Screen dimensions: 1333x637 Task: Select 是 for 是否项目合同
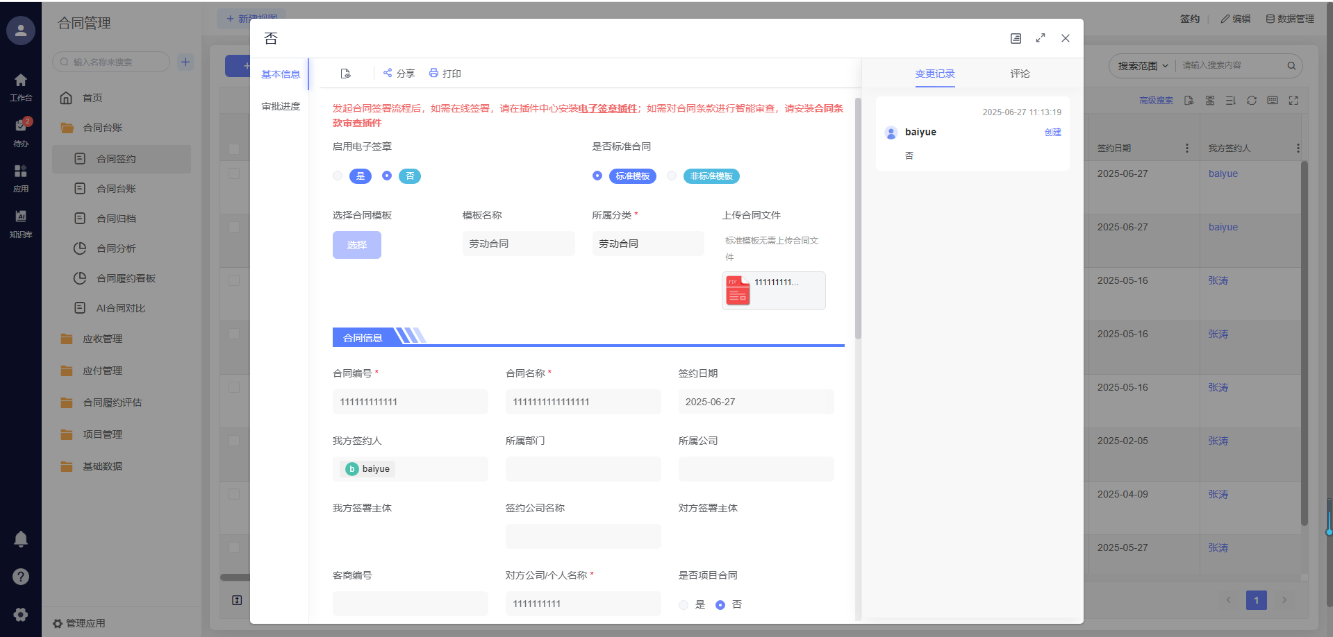[684, 605]
